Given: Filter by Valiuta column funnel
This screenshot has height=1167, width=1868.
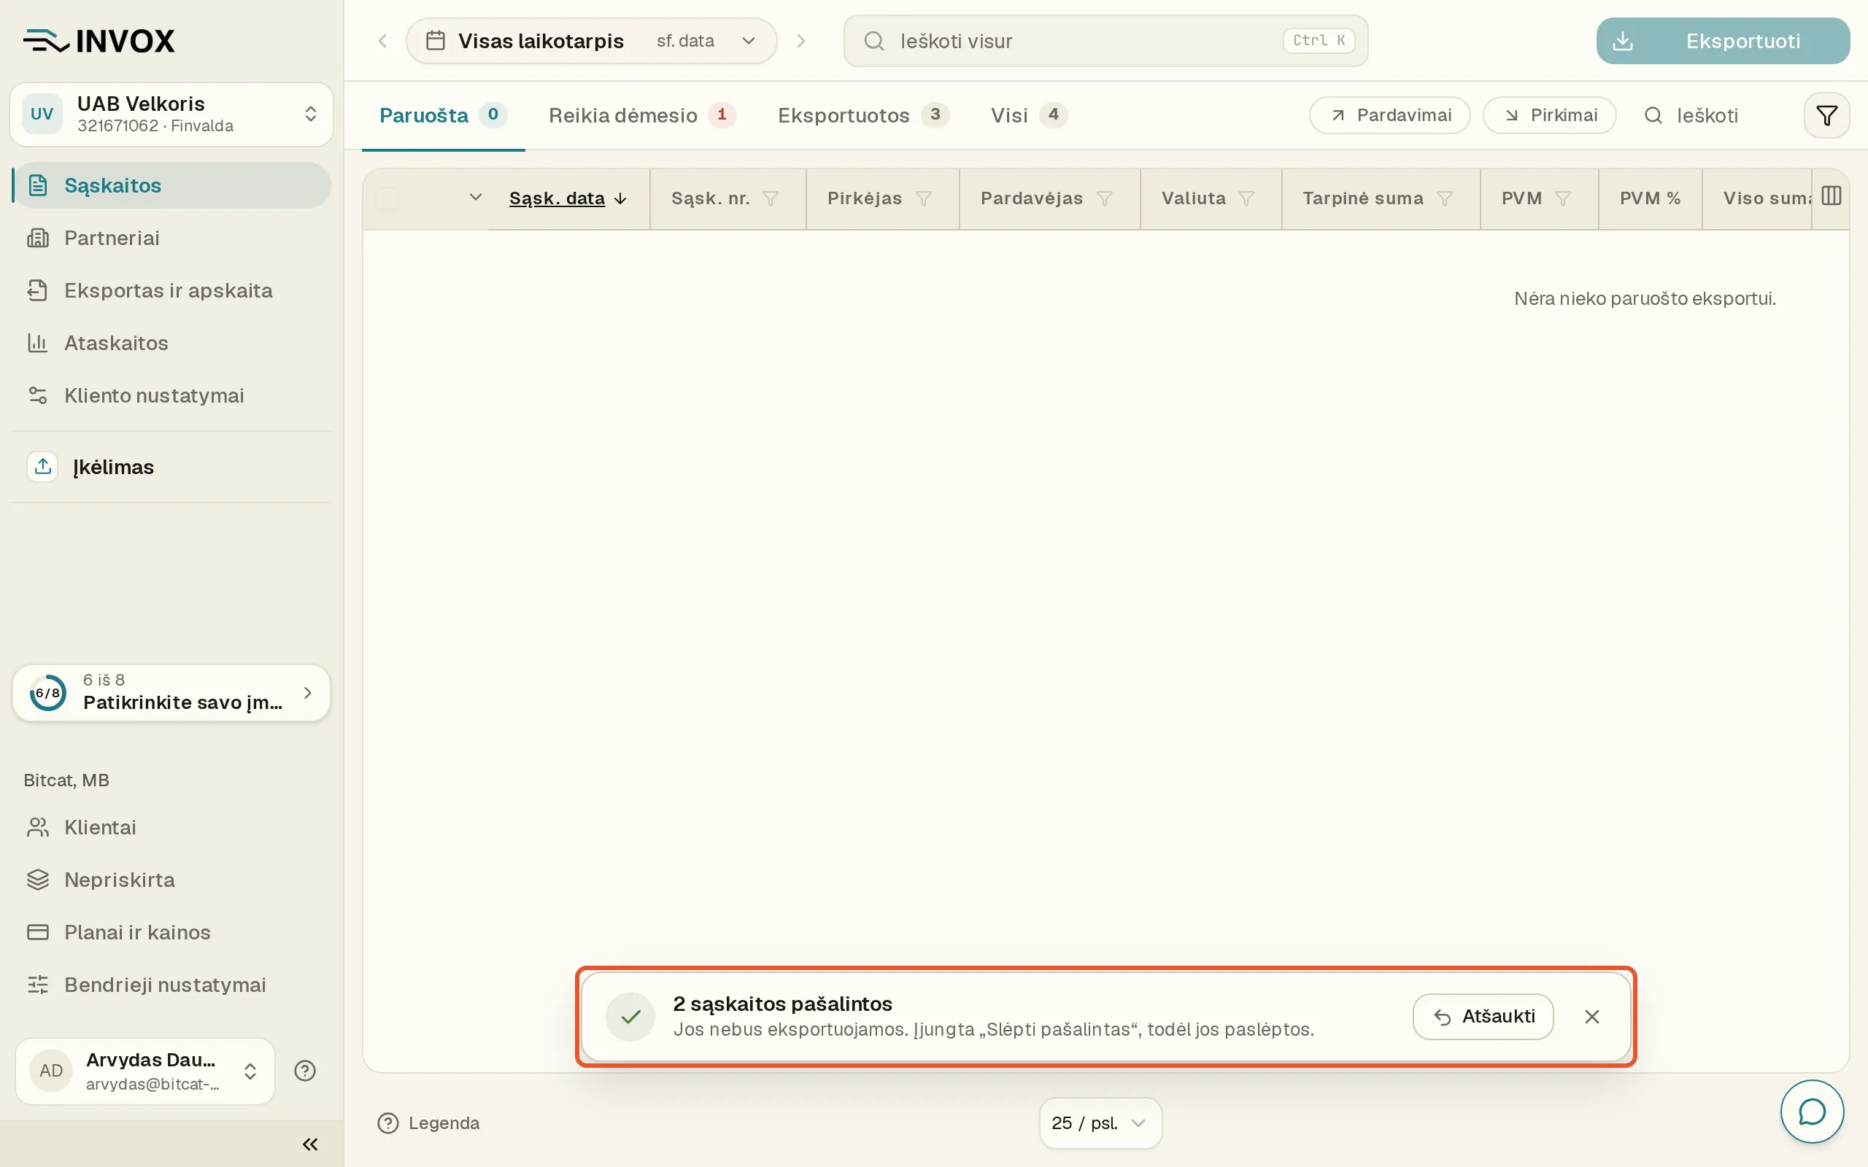Looking at the screenshot, I should tap(1246, 199).
